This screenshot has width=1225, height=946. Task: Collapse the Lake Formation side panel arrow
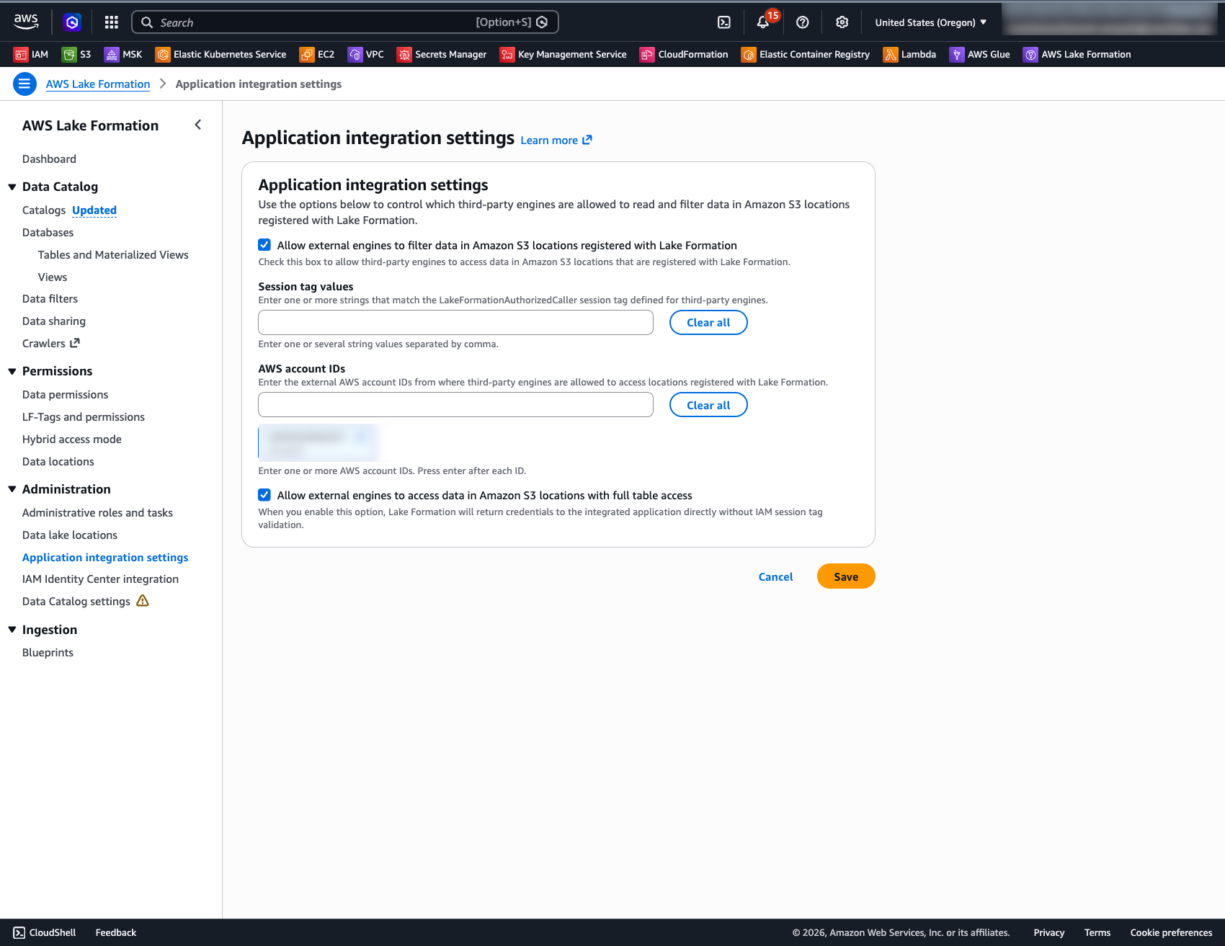tap(197, 125)
